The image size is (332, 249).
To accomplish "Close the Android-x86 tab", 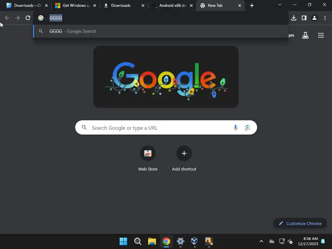I will point(191,6).
